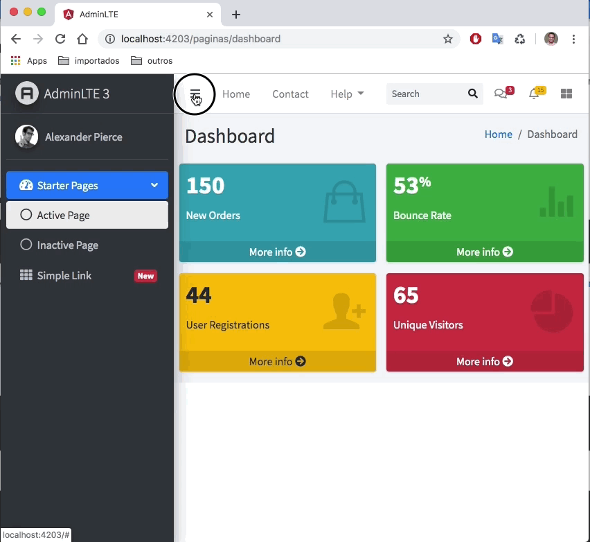This screenshot has height=542, width=590.
Task: Click the 65 Unique Visitors value
Action: tap(406, 295)
